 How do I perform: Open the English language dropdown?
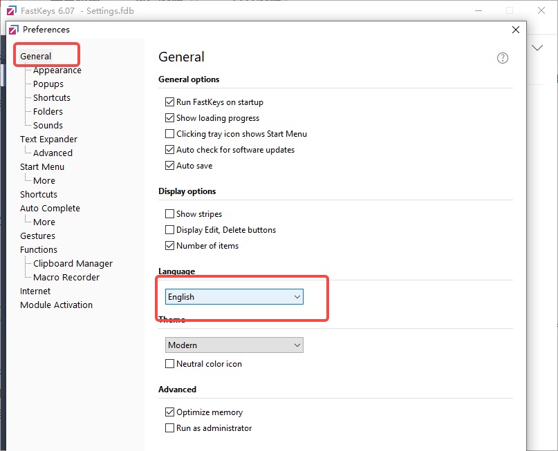[x=234, y=297]
